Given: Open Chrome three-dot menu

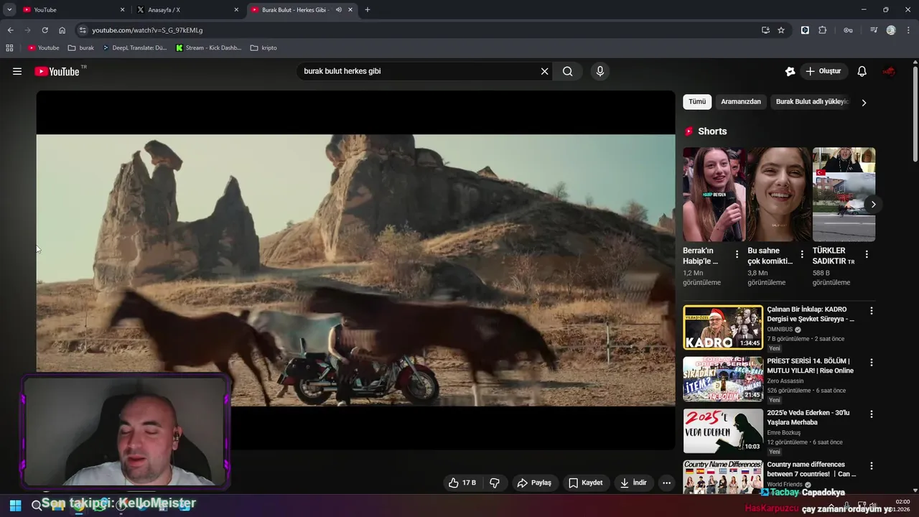Looking at the screenshot, I should click(907, 30).
